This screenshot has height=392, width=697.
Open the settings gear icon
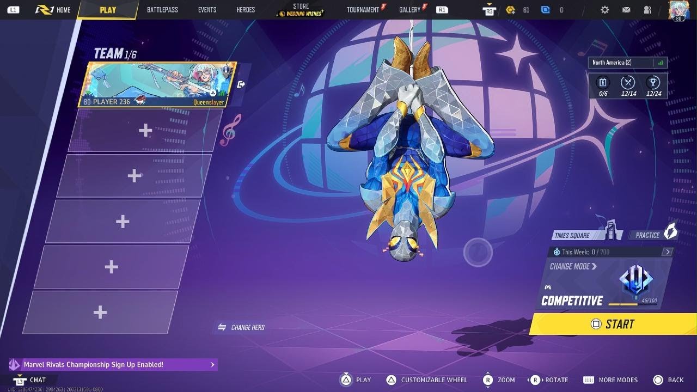[604, 10]
